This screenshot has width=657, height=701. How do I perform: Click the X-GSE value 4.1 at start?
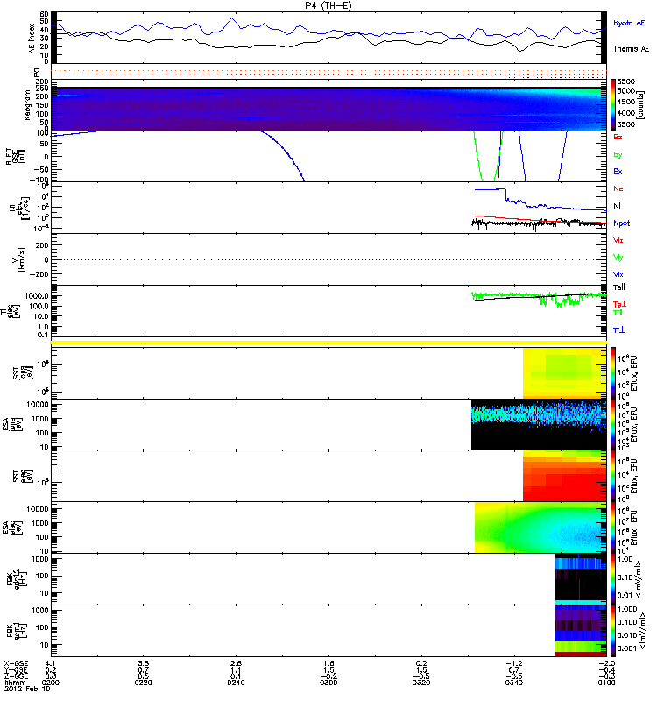point(51,663)
